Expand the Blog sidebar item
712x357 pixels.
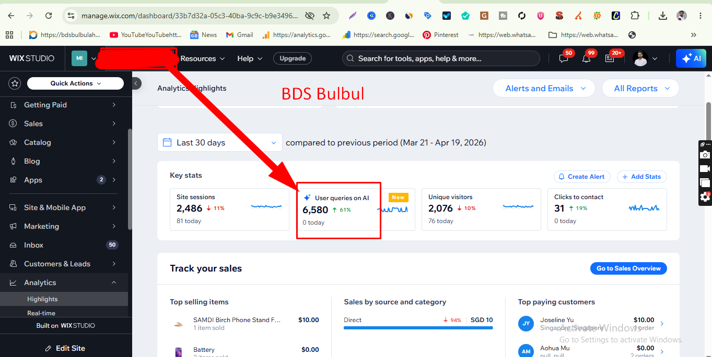(64, 161)
